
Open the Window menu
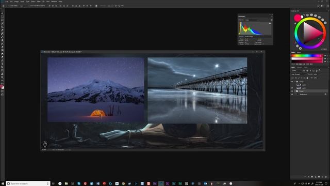tap(54, 2)
